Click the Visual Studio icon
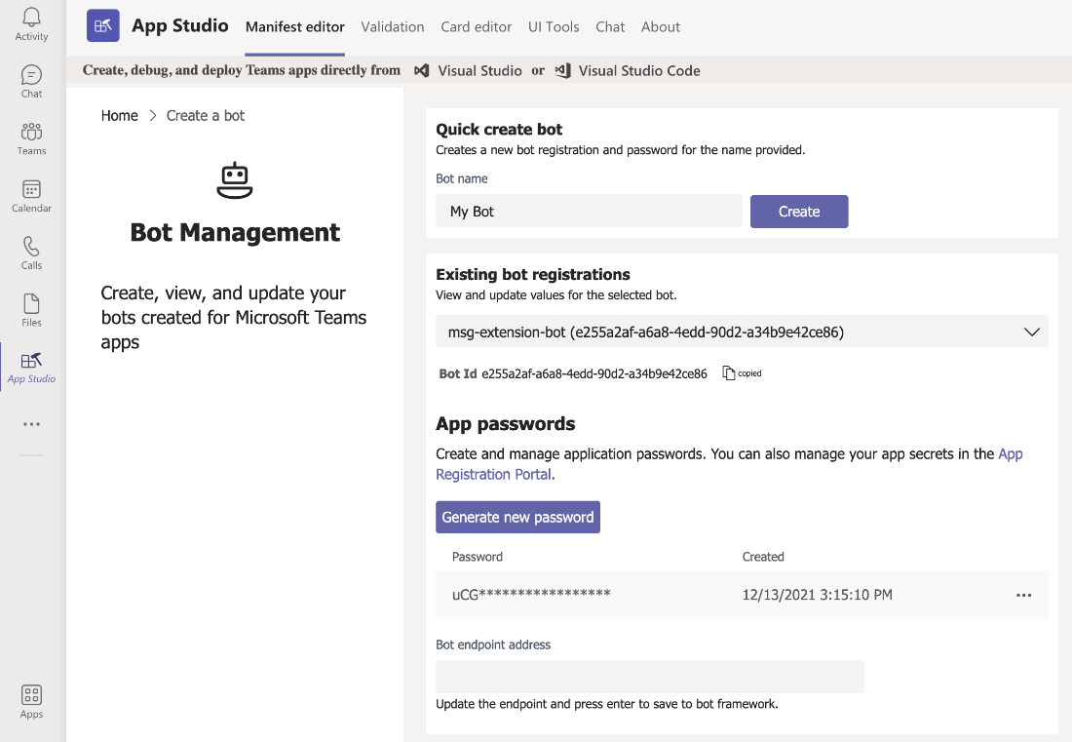Image resolution: width=1072 pixels, height=742 pixels. point(422,70)
